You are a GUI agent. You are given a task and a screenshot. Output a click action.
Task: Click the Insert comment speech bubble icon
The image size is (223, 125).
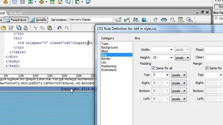point(68,2)
